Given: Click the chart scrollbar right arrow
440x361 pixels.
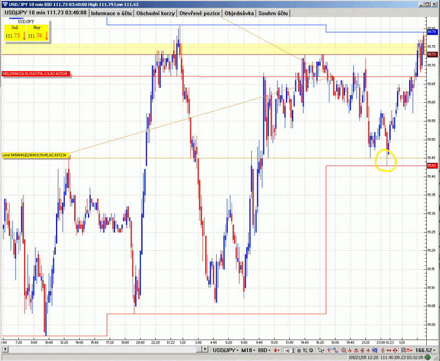Looking at the screenshot, I should 205,349.
